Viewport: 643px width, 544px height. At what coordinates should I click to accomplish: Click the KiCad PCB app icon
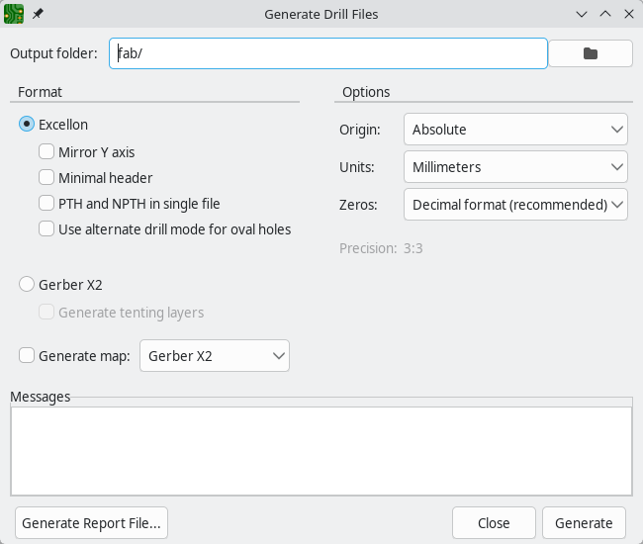click(15, 15)
